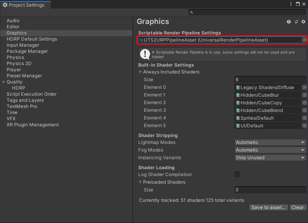
Task: Open object picker for Hidden/CubeBlur shader
Action: [x=304, y=95]
